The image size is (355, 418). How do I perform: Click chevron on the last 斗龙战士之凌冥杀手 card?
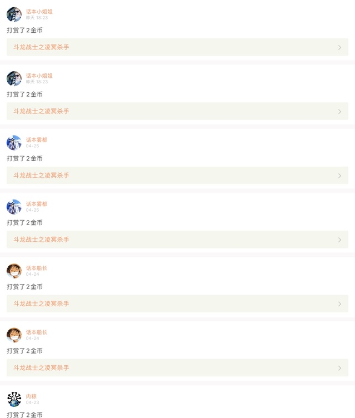click(x=339, y=368)
